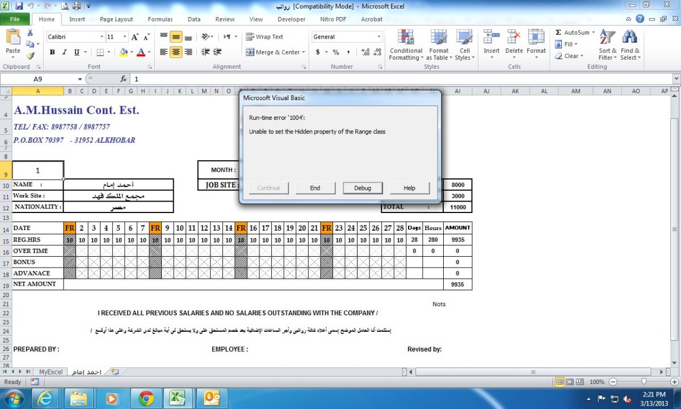The image size is (681, 409).
Task: Open Internet Explorer from the taskbar
Action: (x=45, y=398)
